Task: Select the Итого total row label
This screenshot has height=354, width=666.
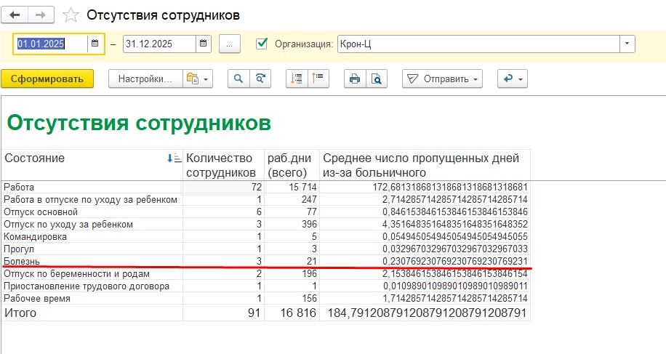Action: coord(20,313)
